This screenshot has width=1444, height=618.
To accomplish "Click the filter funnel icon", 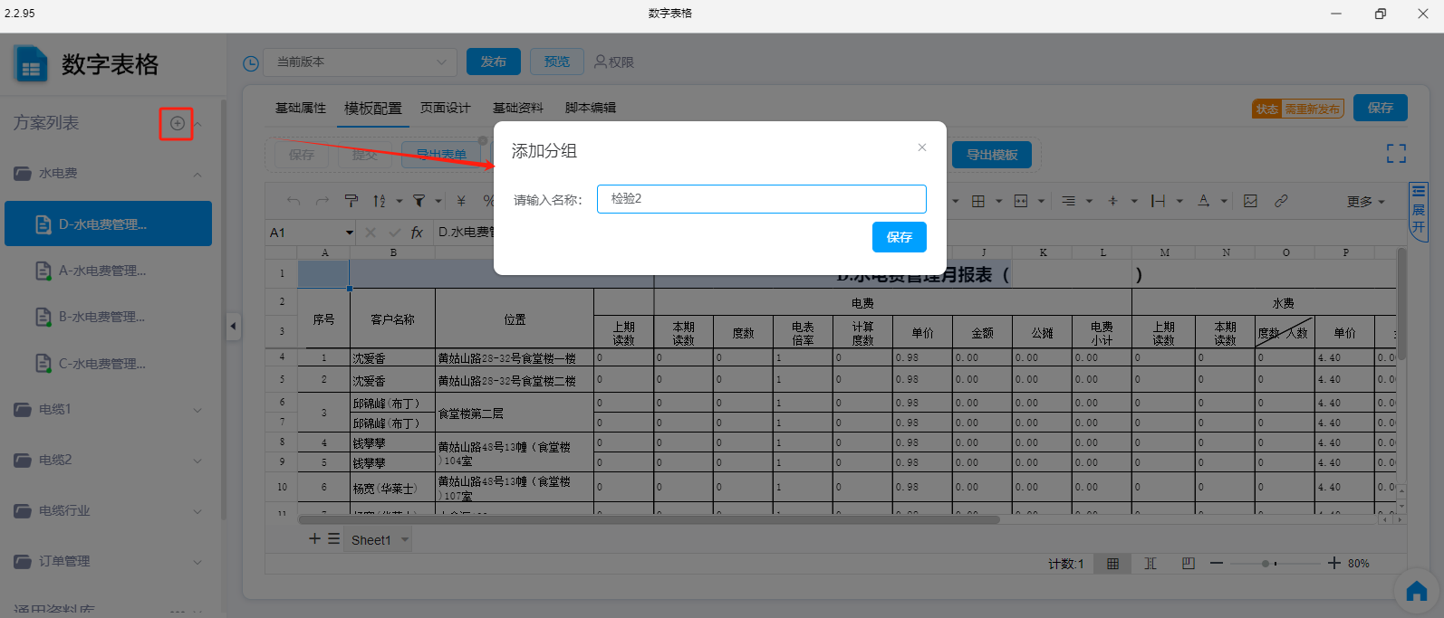I will [419, 201].
